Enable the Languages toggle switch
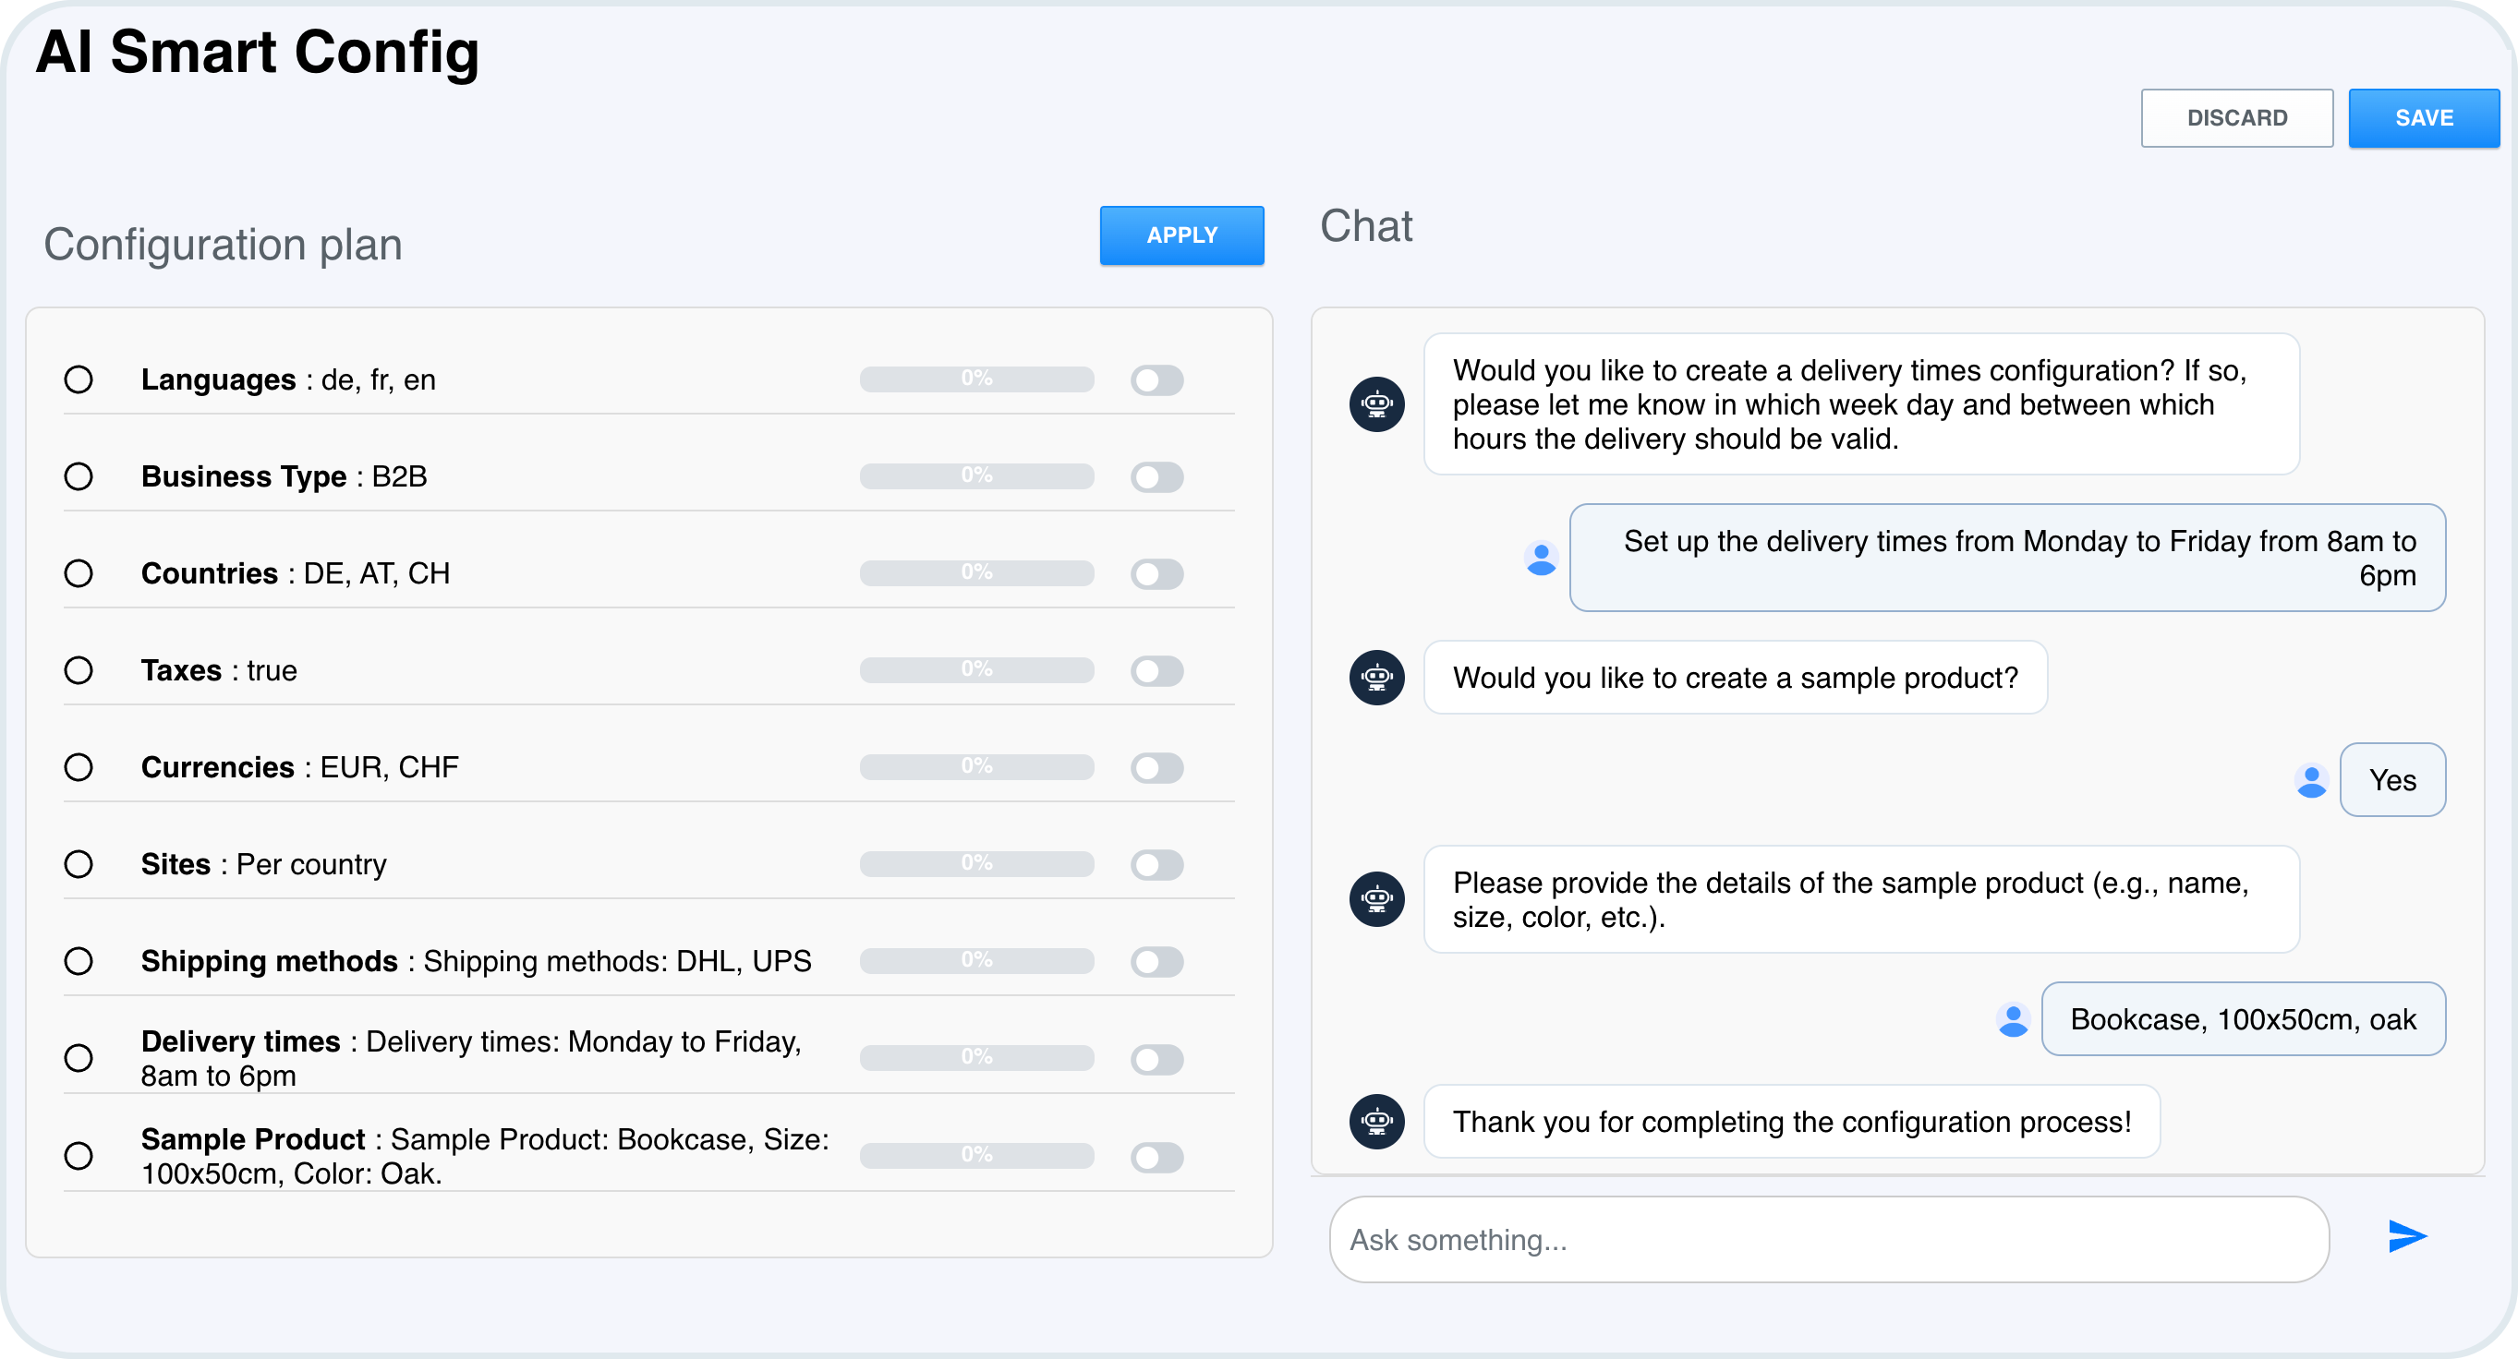Screen dimensions: 2518x1359 pos(1156,380)
